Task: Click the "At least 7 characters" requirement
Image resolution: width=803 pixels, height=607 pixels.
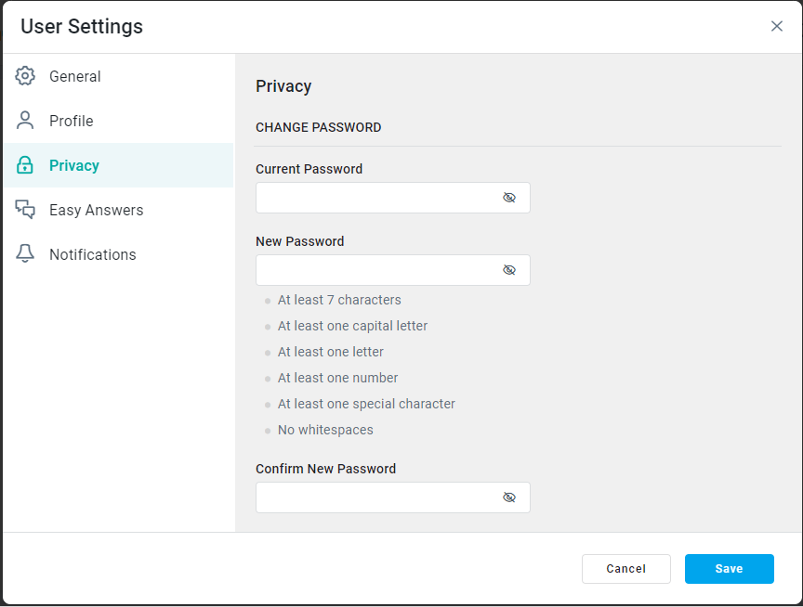Action: coord(339,300)
